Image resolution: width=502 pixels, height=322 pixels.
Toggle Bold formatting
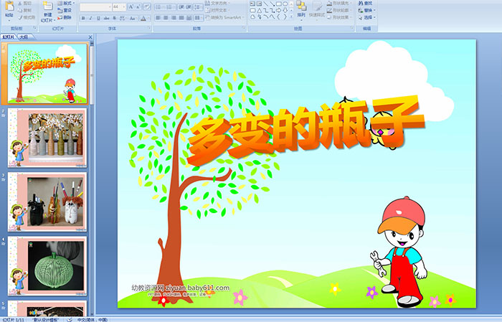tap(83, 18)
